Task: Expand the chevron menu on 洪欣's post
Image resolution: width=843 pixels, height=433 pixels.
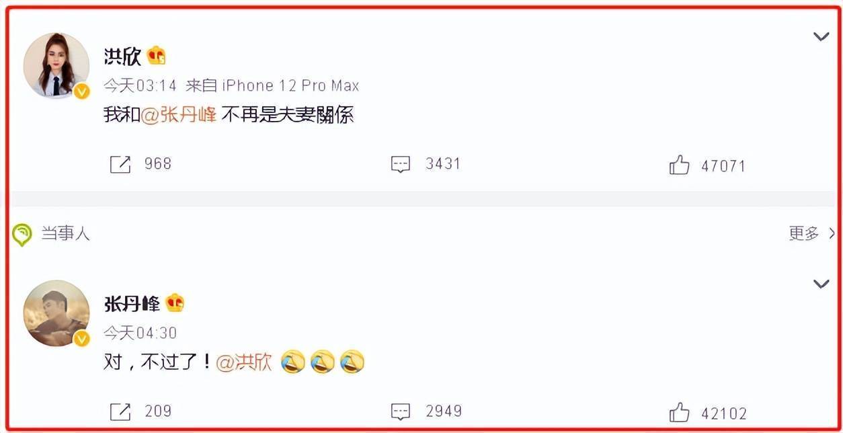Action: point(821,36)
